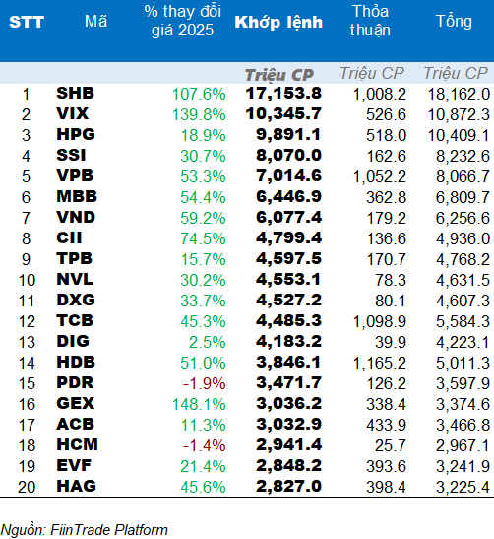Click the 4,485.3 matched volume value
The image size is (494, 539).
[x=288, y=321]
